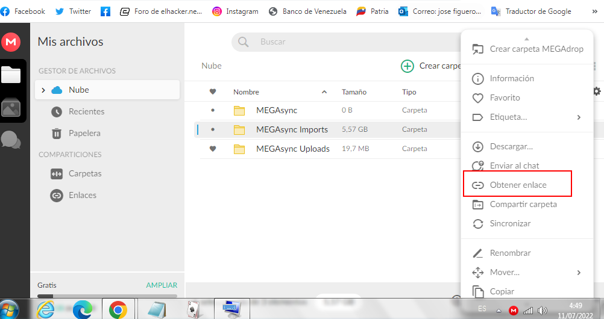Click the MEGA logo icon
The image size is (604, 319).
coord(11,42)
